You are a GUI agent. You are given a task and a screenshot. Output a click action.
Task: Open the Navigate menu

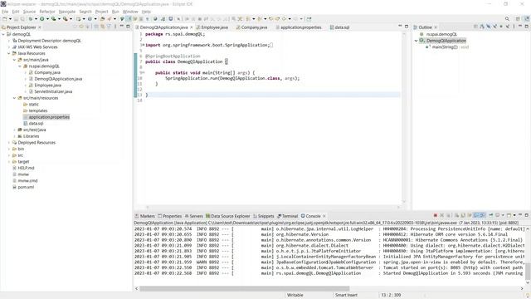pyautogui.click(x=67, y=12)
